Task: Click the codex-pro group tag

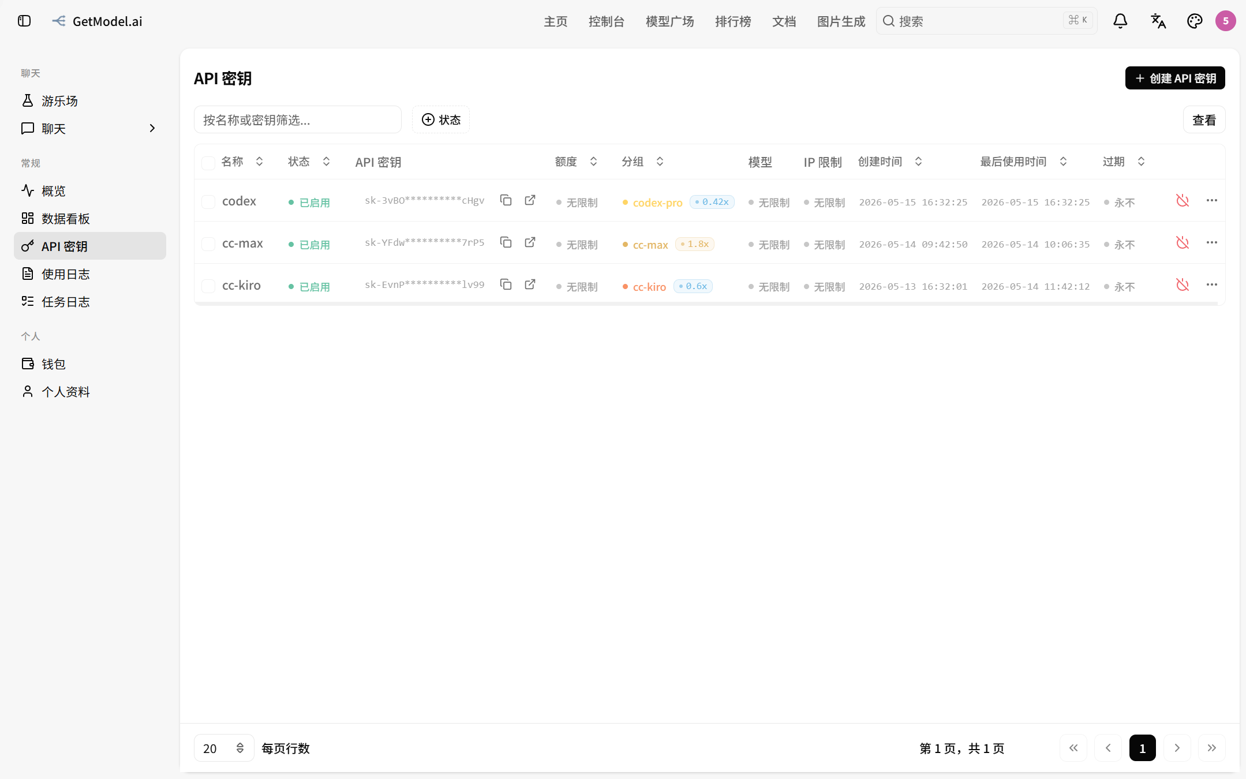Action: 652,203
